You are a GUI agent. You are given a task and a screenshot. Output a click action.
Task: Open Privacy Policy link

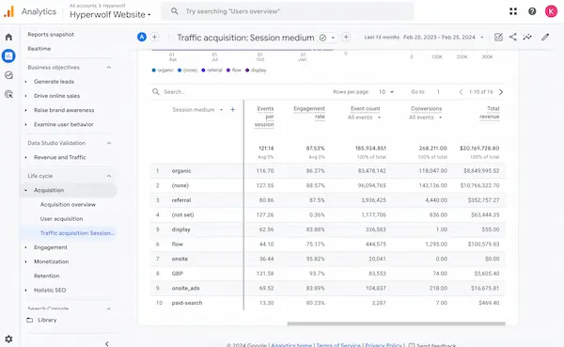(x=384, y=345)
